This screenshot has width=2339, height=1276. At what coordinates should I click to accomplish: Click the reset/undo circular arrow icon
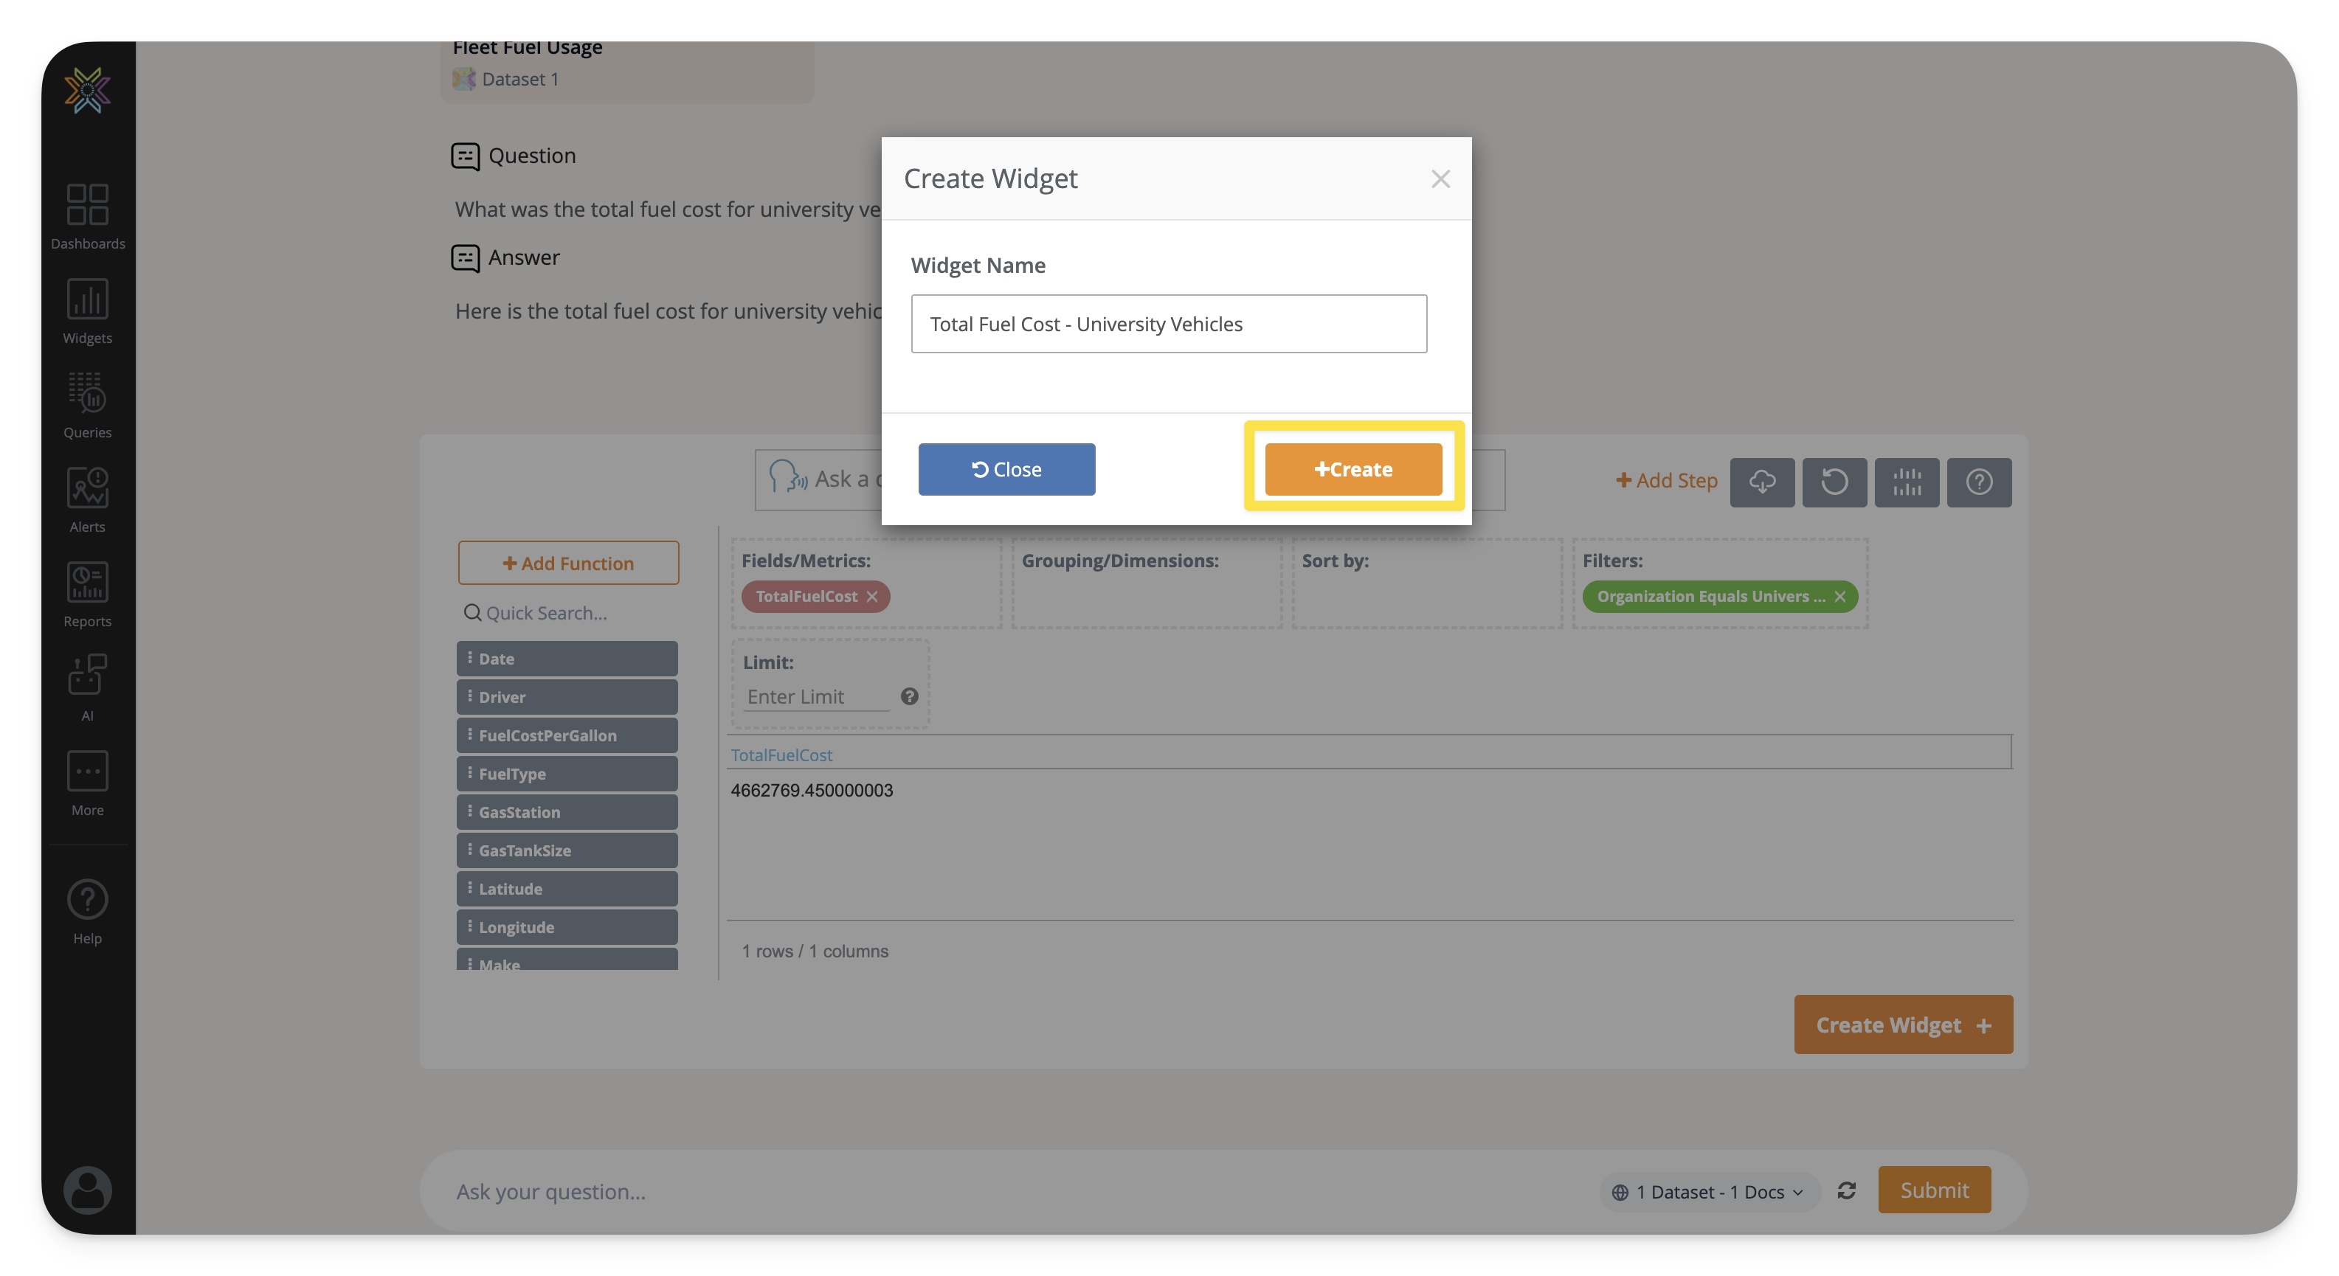click(1834, 481)
